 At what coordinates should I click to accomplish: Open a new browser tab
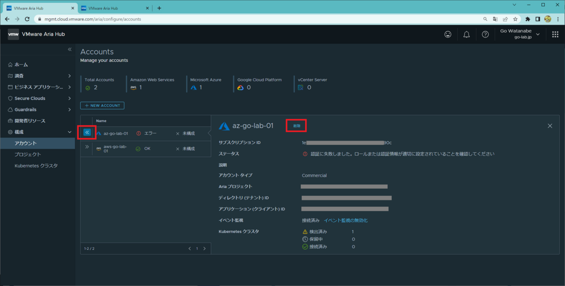point(159,8)
